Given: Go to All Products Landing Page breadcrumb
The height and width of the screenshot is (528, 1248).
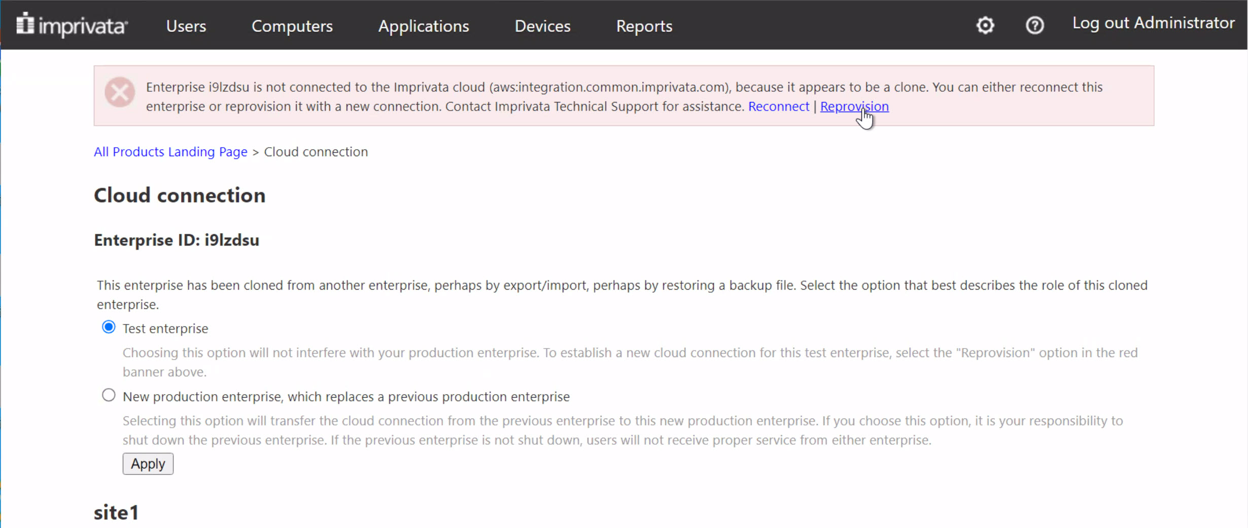Looking at the screenshot, I should (x=170, y=152).
